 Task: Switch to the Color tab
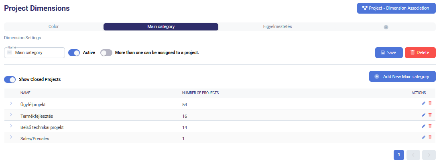pyautogui.click(x=54, y=27)
